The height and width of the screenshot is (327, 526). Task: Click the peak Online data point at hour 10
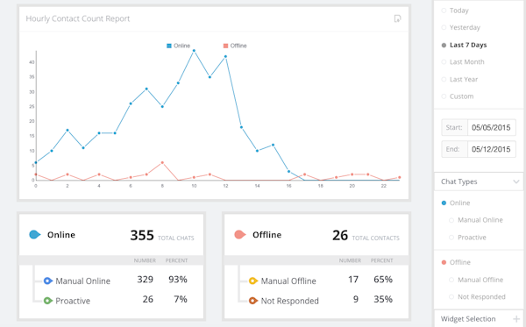(194, 51)
